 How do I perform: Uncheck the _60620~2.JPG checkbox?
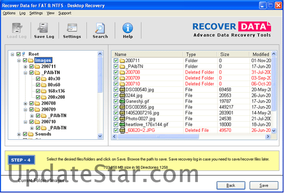click(116, 130)
